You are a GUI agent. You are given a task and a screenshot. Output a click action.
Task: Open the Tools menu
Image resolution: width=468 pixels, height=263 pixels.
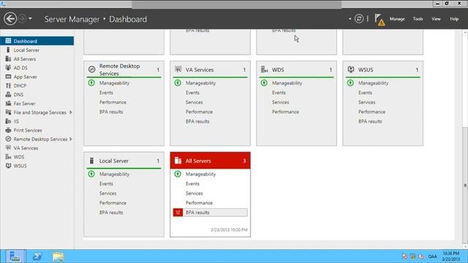click(418, 19)
